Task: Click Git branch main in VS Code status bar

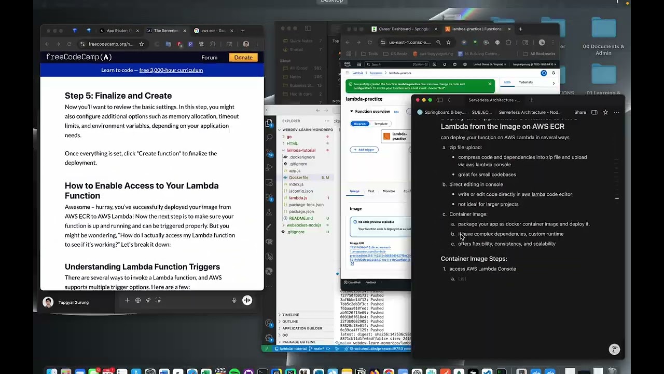Action: click(x=316, y=349)
